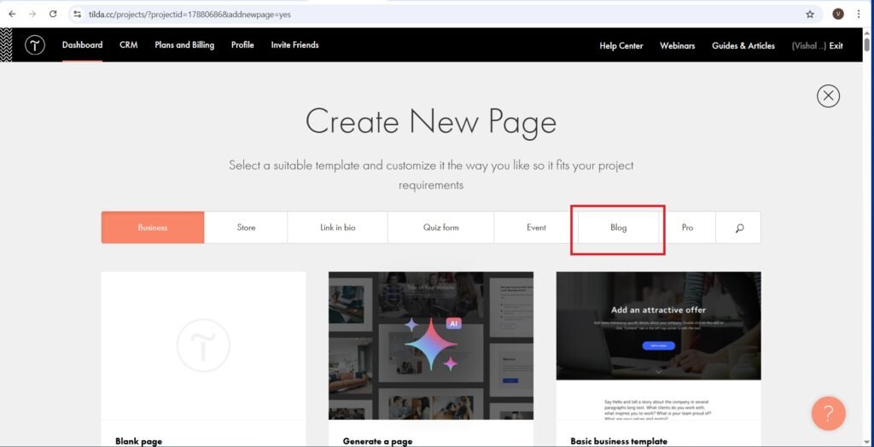Click the Exit link
The image size is (874, 447).
click(x=836, y=46)
